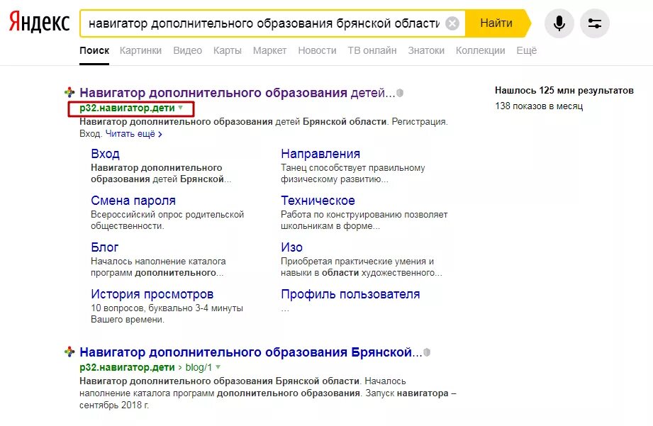Open the История просмотров sitelink

pyautogui.click(x=152, y=294)
